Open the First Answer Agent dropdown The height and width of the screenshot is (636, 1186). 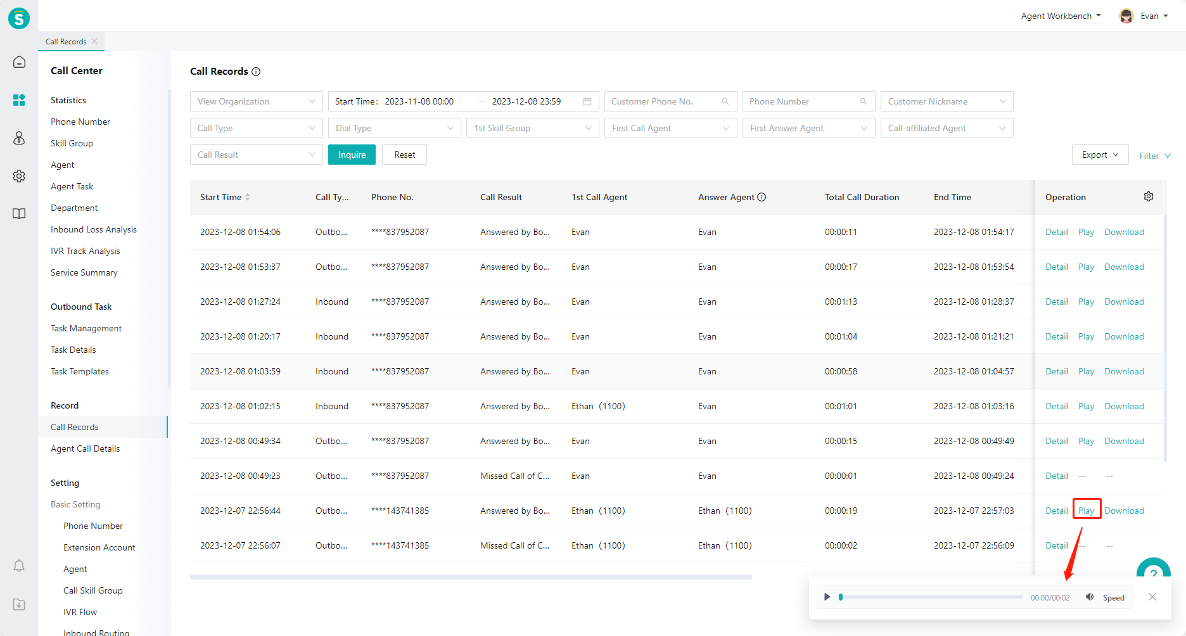coord(809,128)
